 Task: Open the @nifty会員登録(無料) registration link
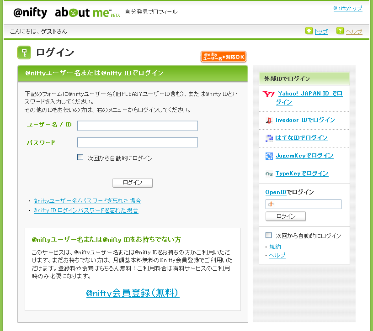pos(133,293)
